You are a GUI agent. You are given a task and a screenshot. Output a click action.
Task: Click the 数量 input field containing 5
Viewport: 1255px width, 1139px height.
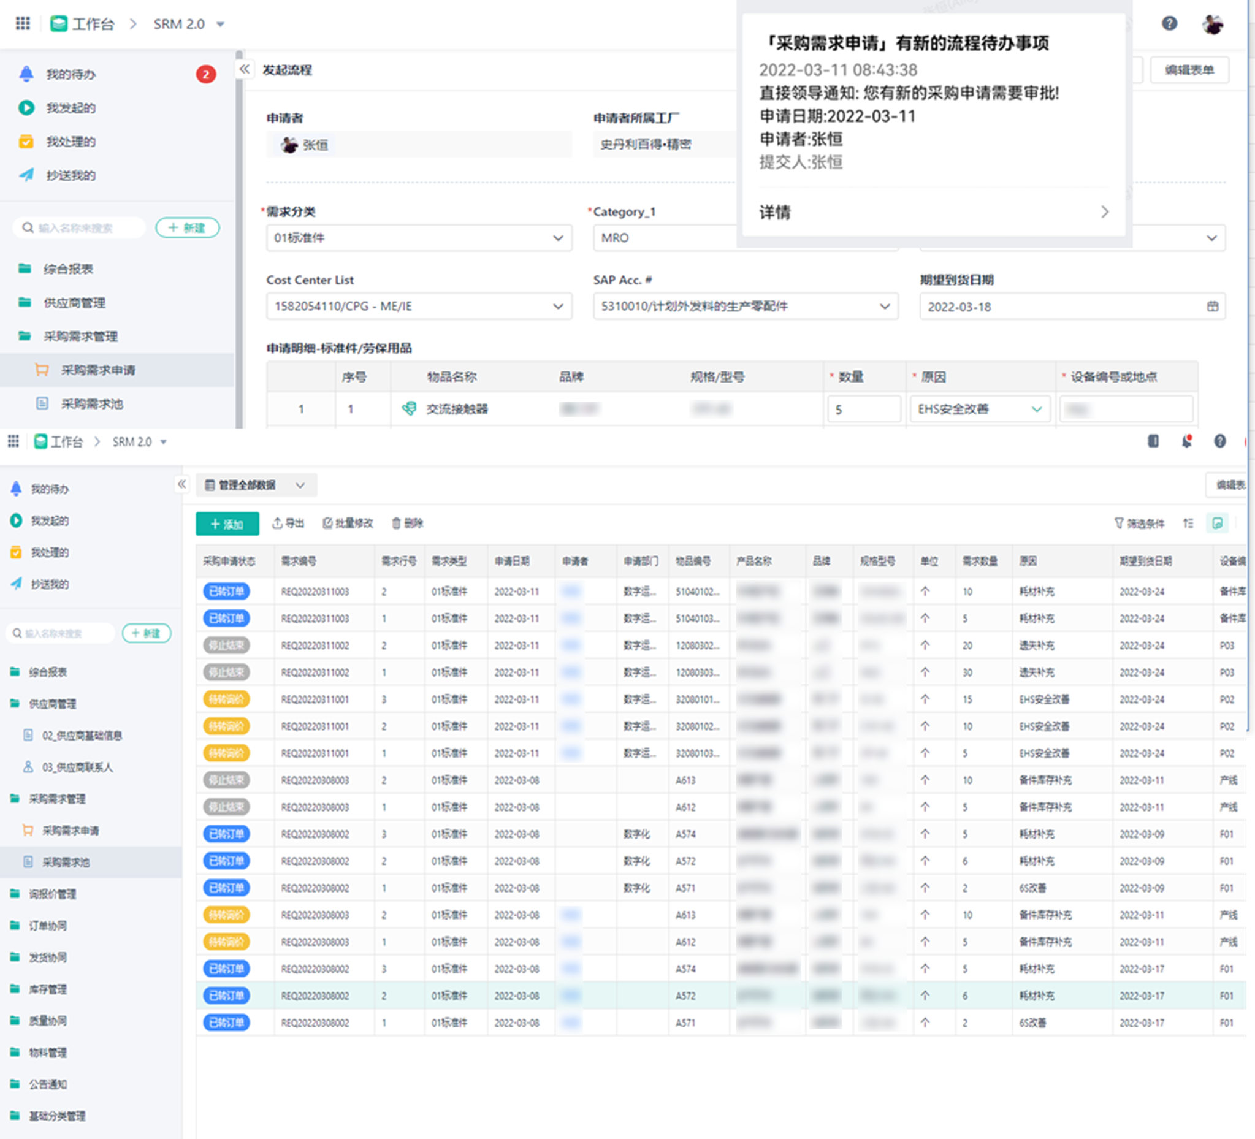(863, 410)
